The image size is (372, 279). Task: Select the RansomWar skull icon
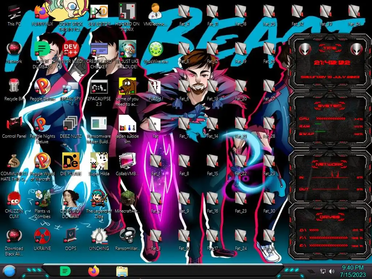(x=127, y=240)
